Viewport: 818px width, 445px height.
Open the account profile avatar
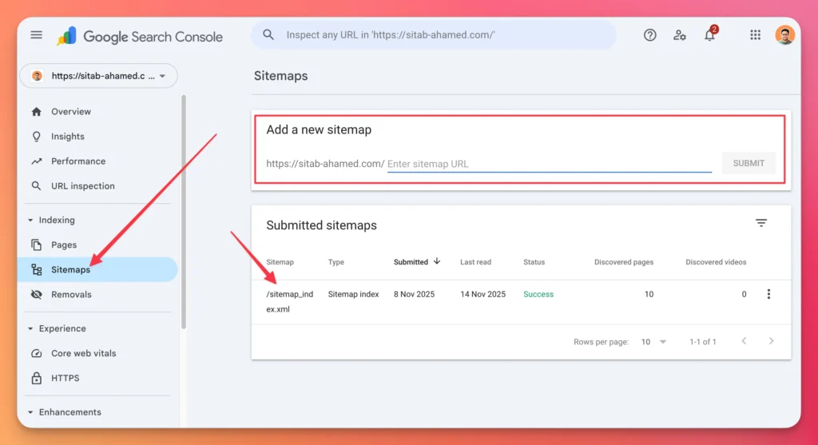point(784,35)
